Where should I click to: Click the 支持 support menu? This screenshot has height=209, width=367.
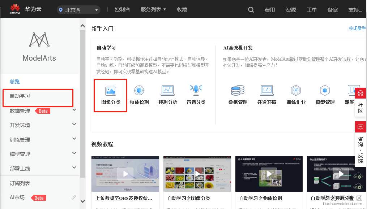click(x=355, y=10)
